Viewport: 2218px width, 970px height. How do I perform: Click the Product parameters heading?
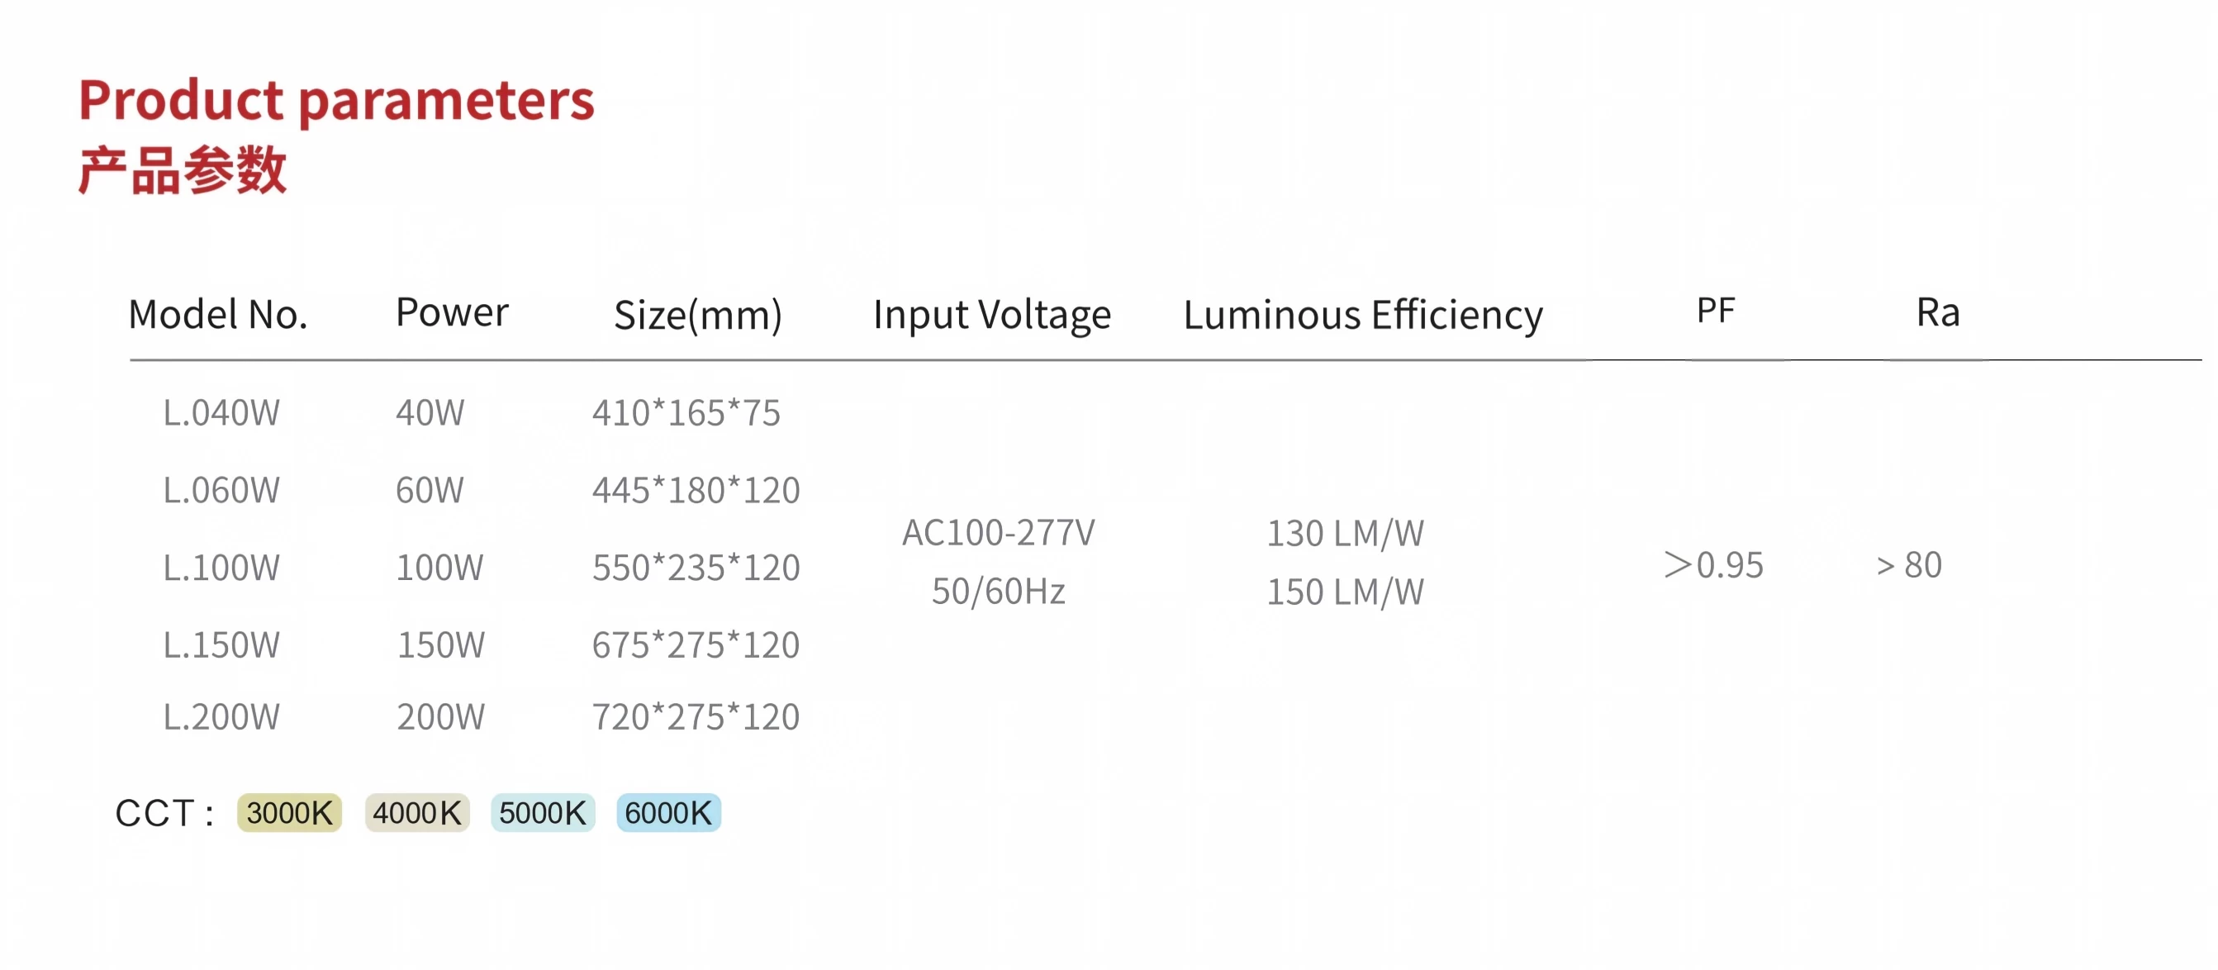[336, 101]
